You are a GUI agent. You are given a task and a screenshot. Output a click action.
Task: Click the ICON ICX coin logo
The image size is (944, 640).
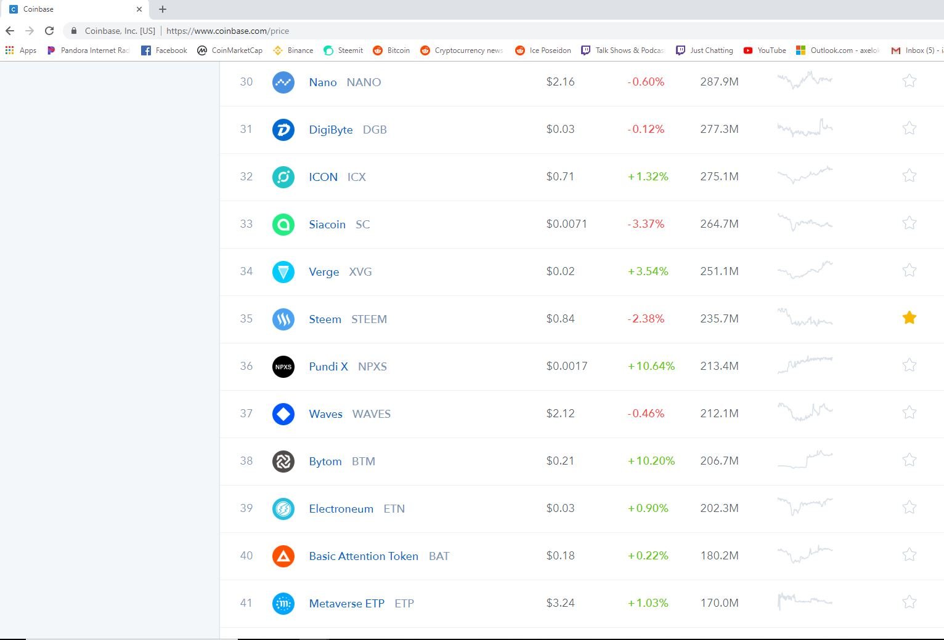283,177
